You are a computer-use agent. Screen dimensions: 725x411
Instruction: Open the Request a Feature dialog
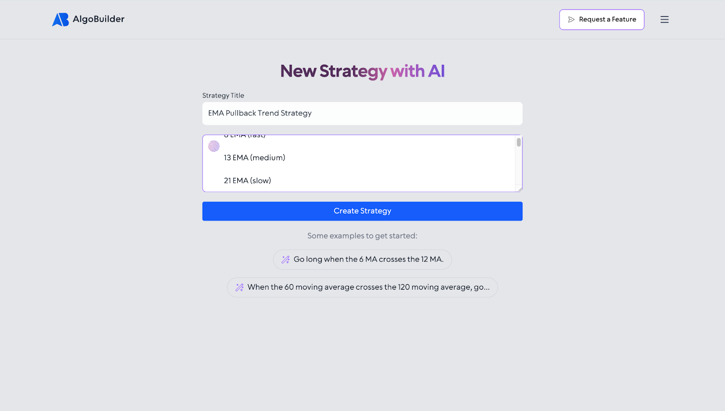click(601, 19)
